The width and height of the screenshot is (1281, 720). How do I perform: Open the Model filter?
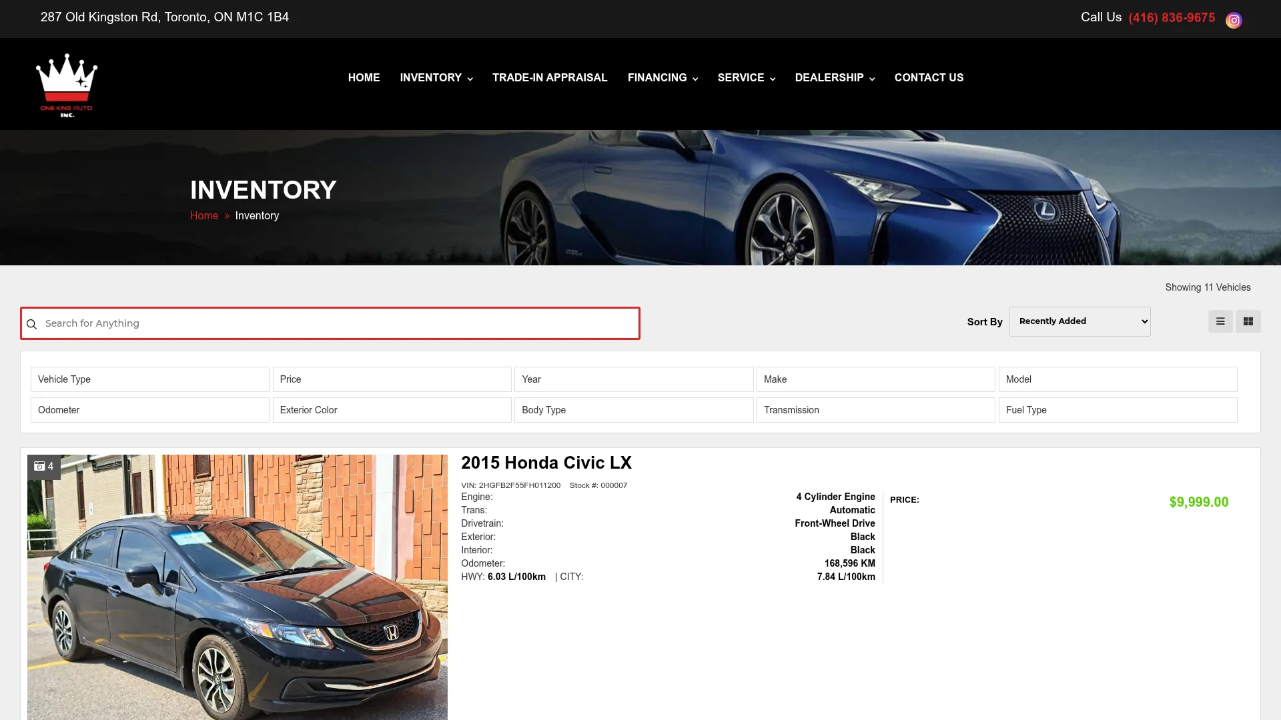coord(1118,379)
